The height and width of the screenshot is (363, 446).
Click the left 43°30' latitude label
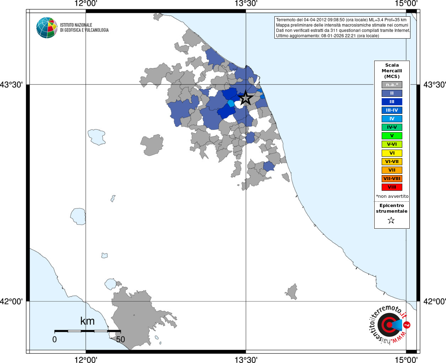11,85
